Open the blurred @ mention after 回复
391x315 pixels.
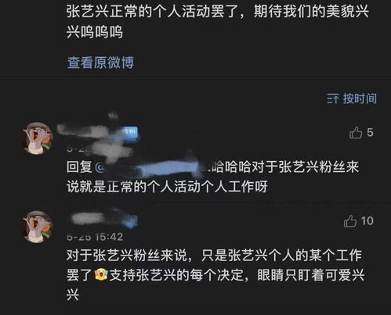151,167
